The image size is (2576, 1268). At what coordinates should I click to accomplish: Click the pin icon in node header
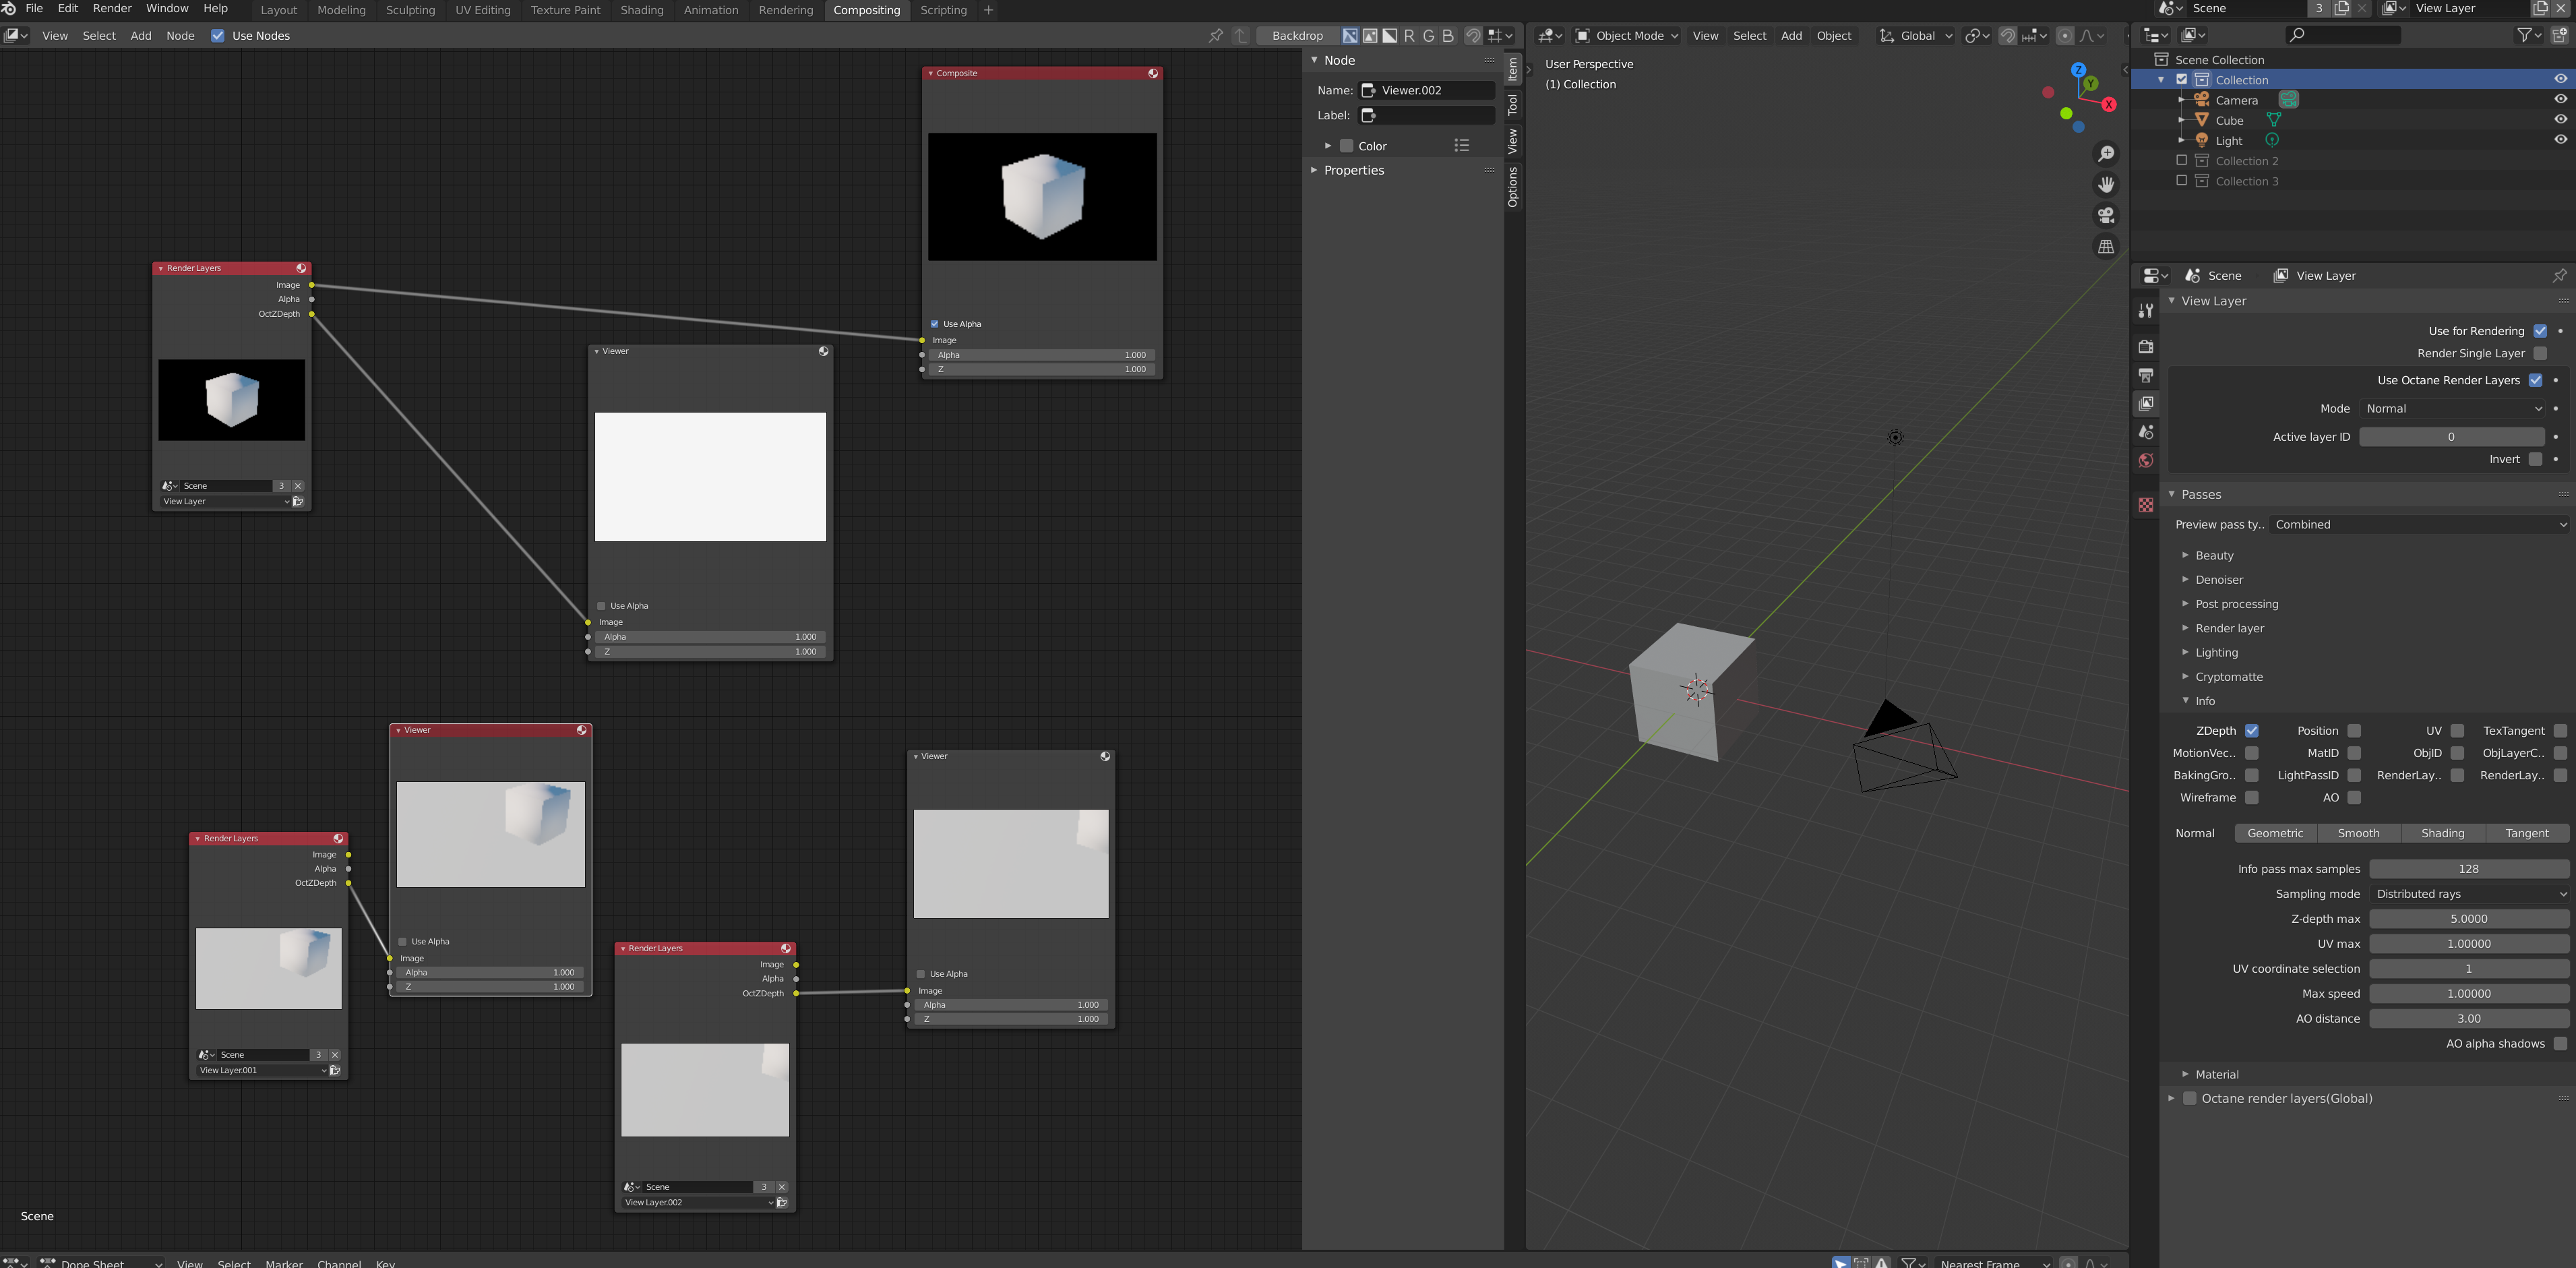[1215, 36]
